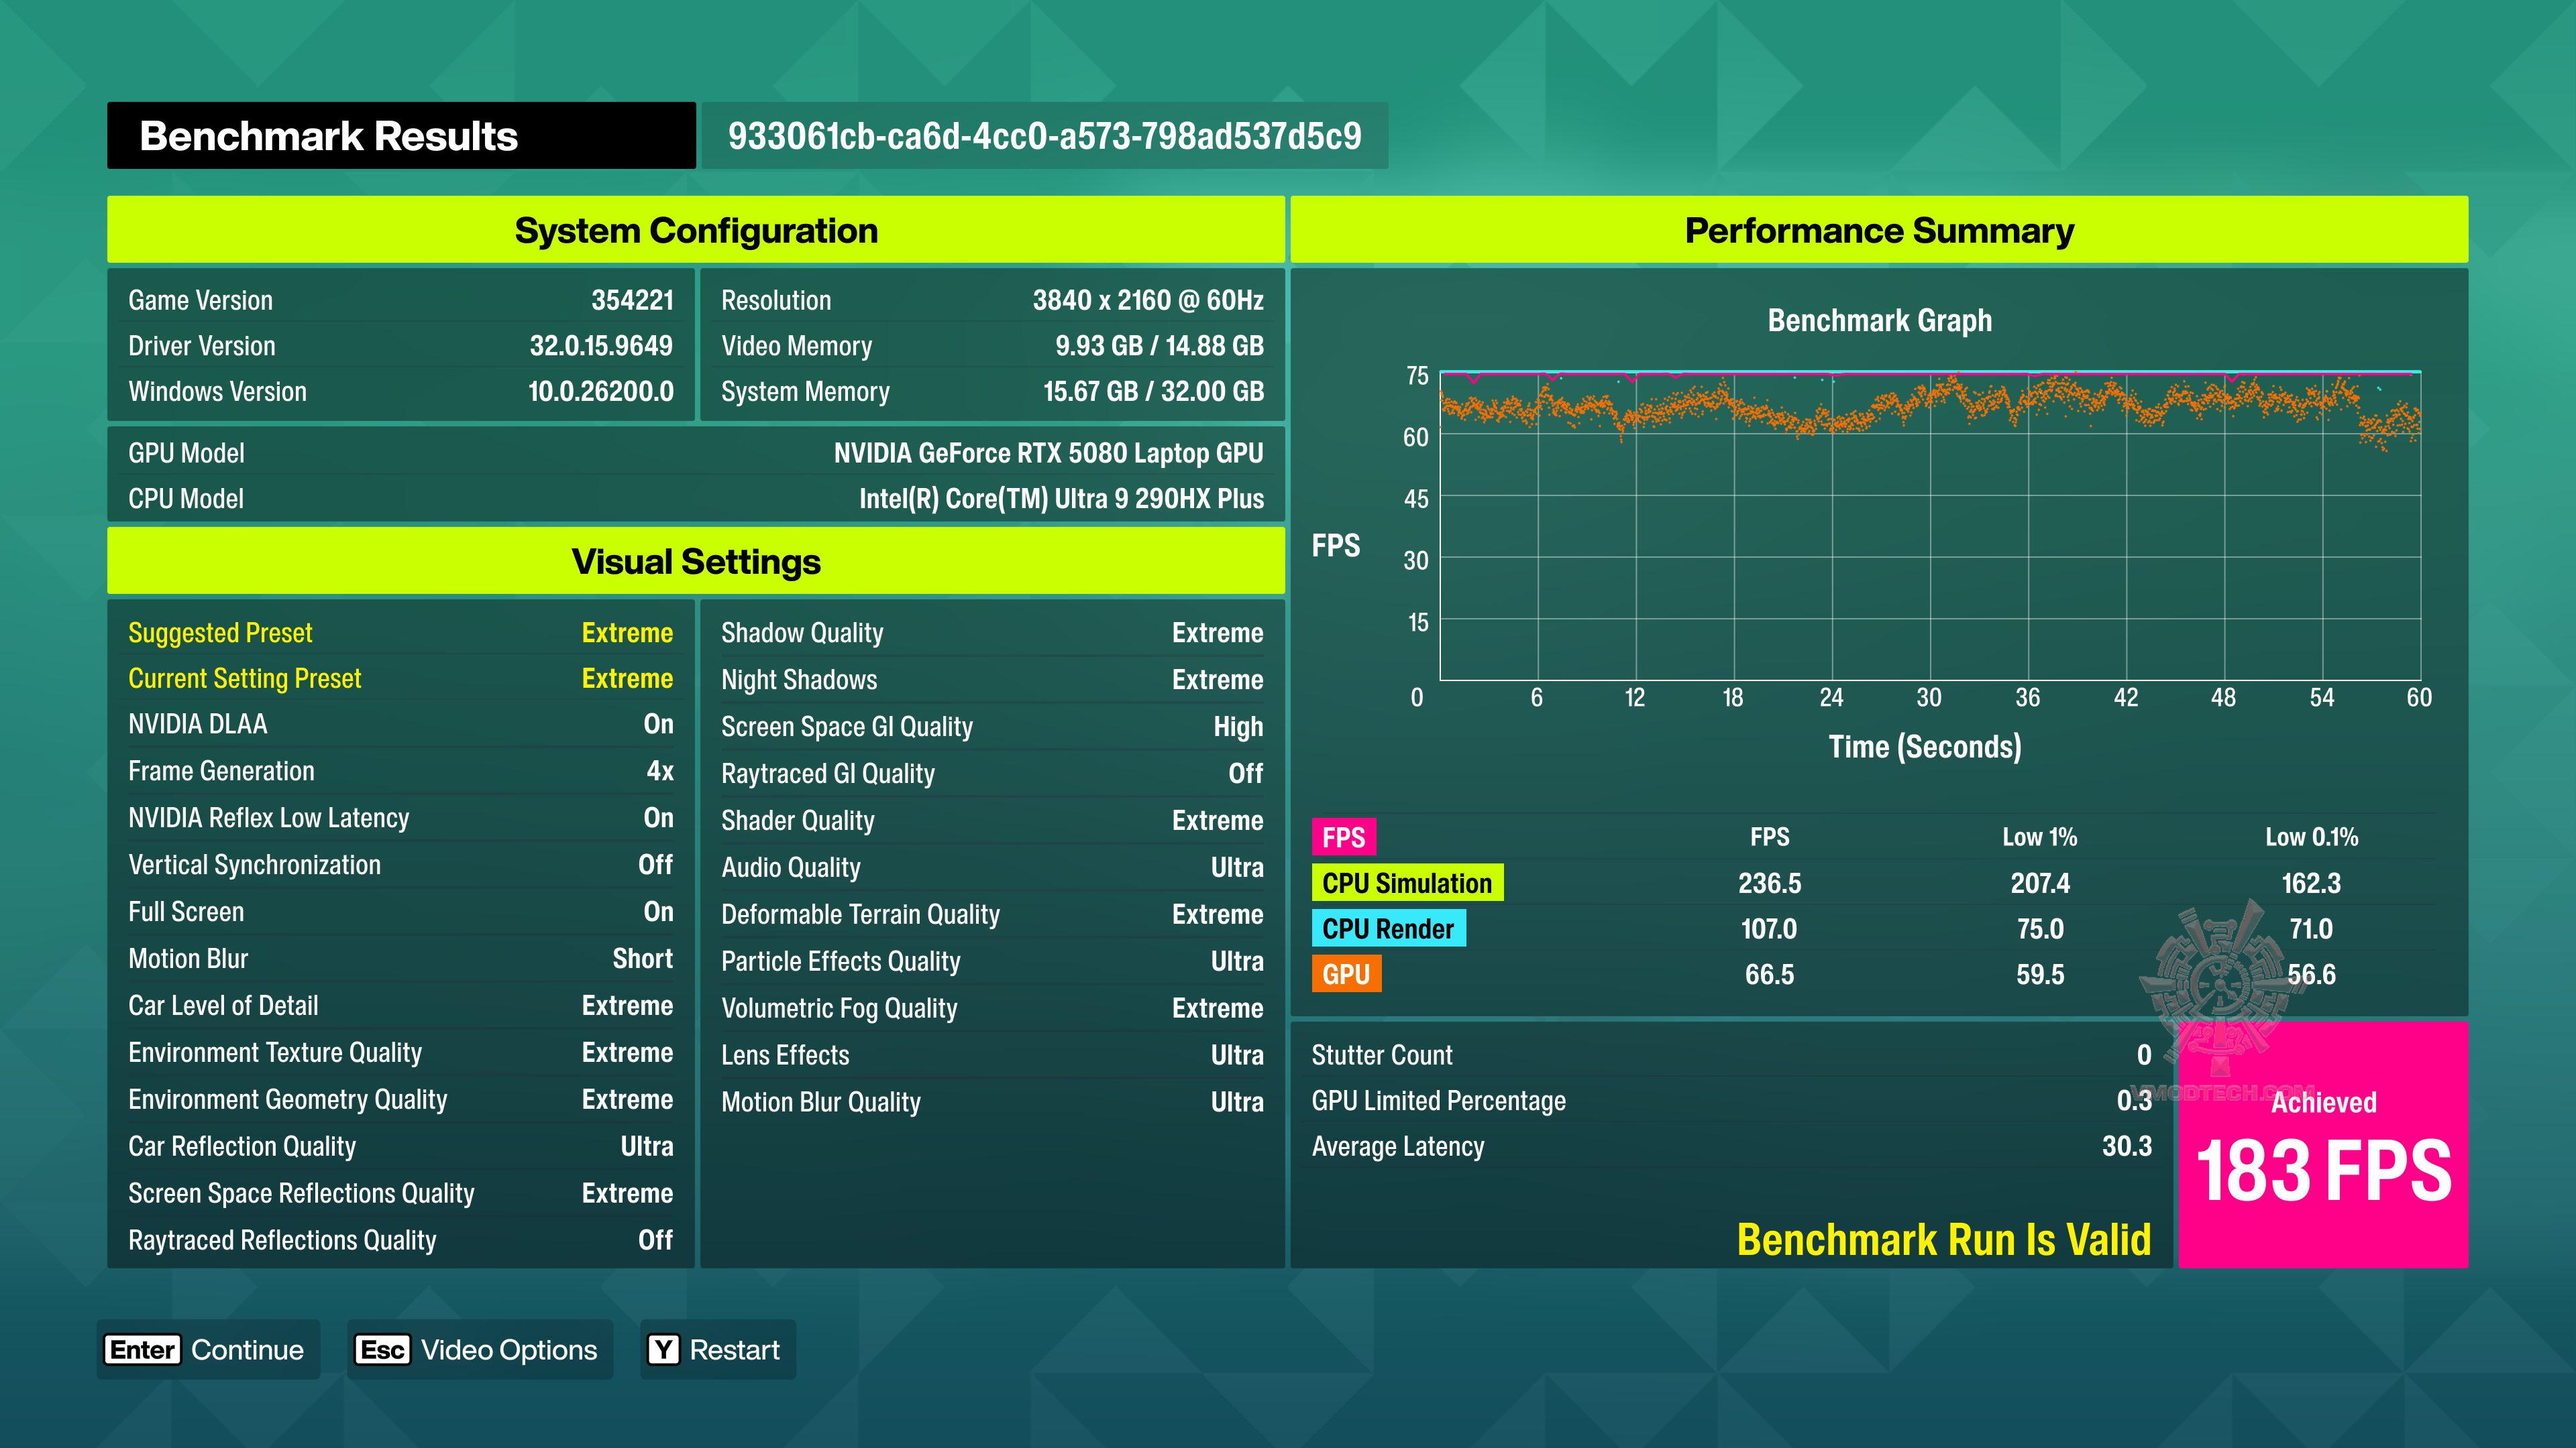Click the Shader Quality row
The image size is (2576, 1448).
pos(992,821)
